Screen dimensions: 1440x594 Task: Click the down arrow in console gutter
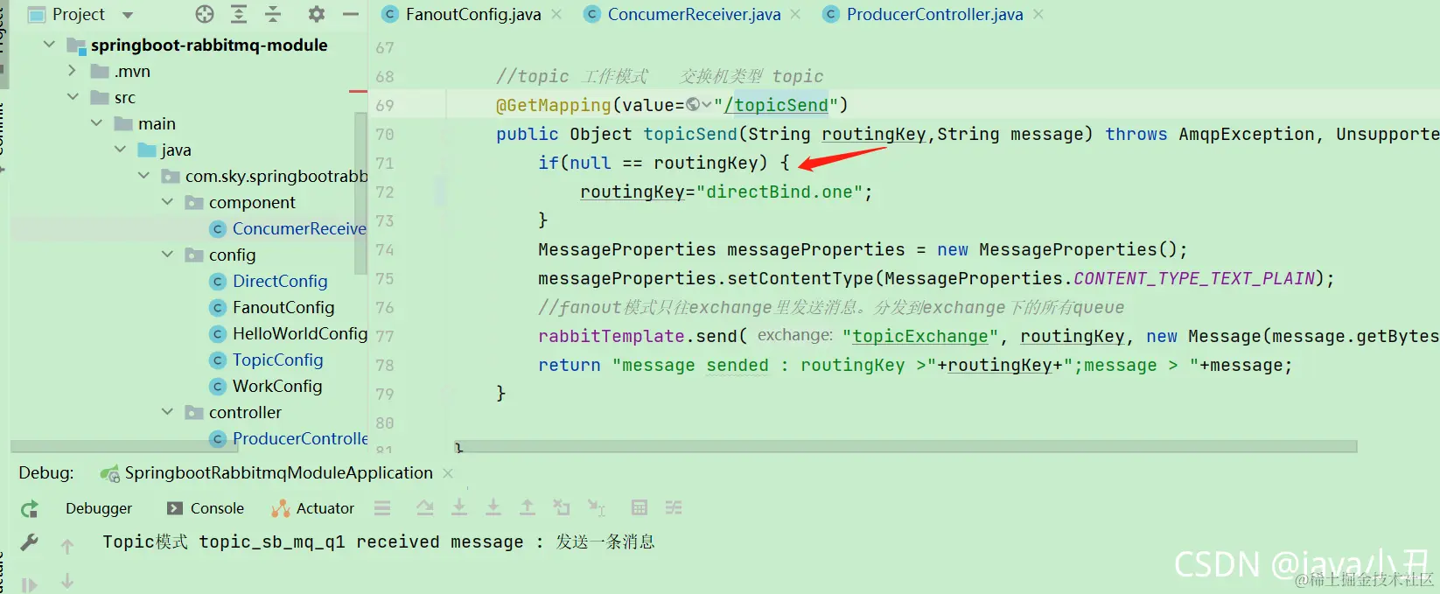tap(67, 581)
